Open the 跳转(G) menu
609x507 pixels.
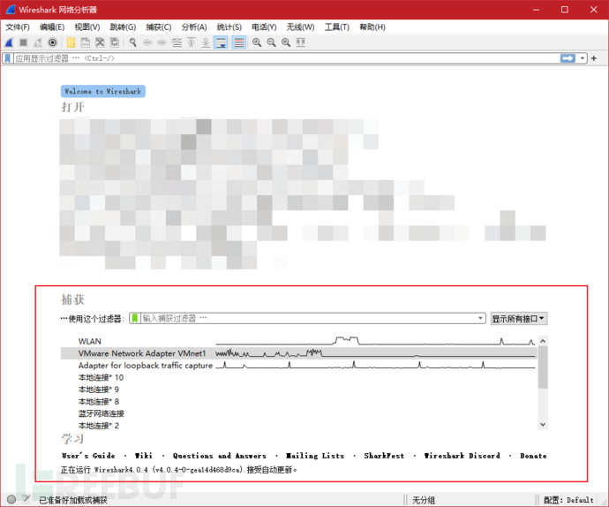(x=123, y=27)
